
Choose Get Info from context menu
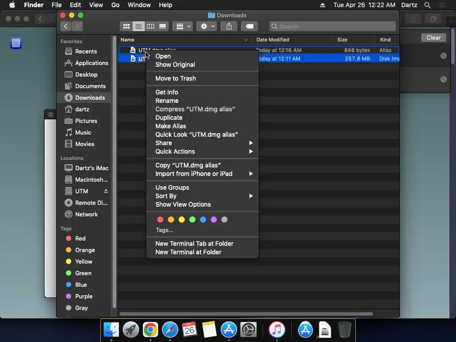[202, 92]
